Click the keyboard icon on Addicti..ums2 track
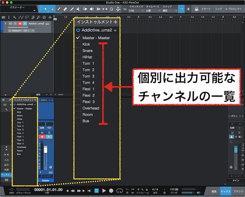 47,23
